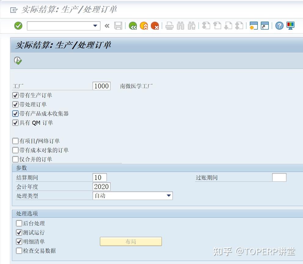303x264 pixels.
Task: Uncheck 带有生产订单 checkbox
Action: [15, 95]
